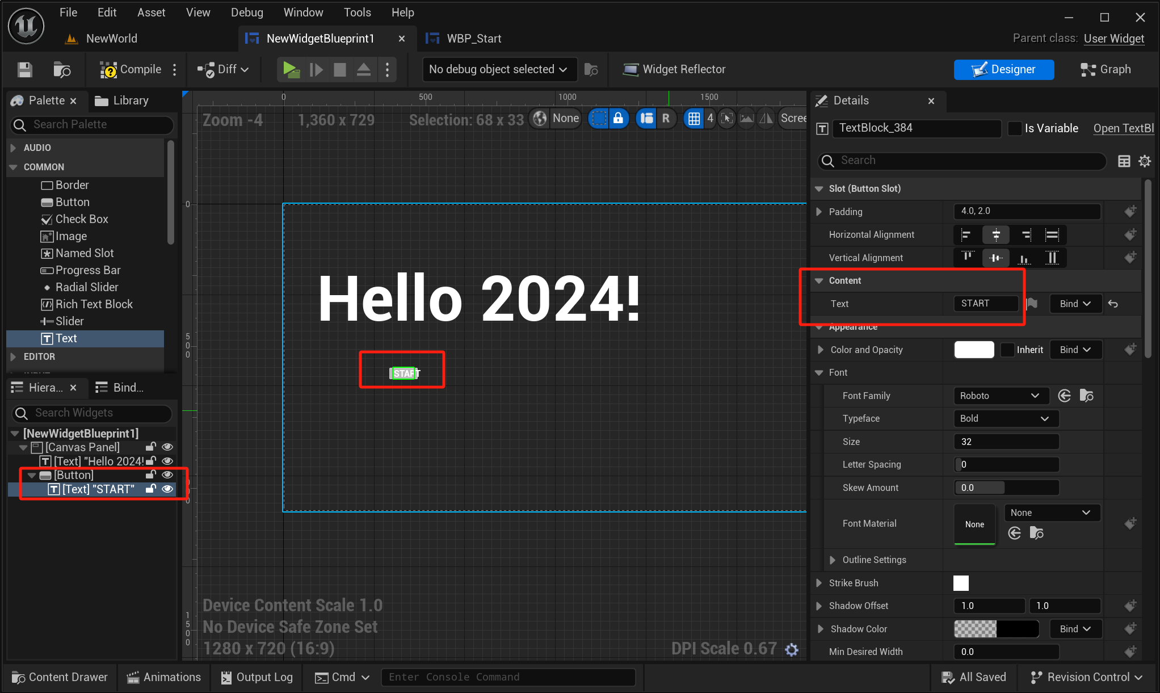Toggle the grid snapping icon

click(x=694, y=118)
